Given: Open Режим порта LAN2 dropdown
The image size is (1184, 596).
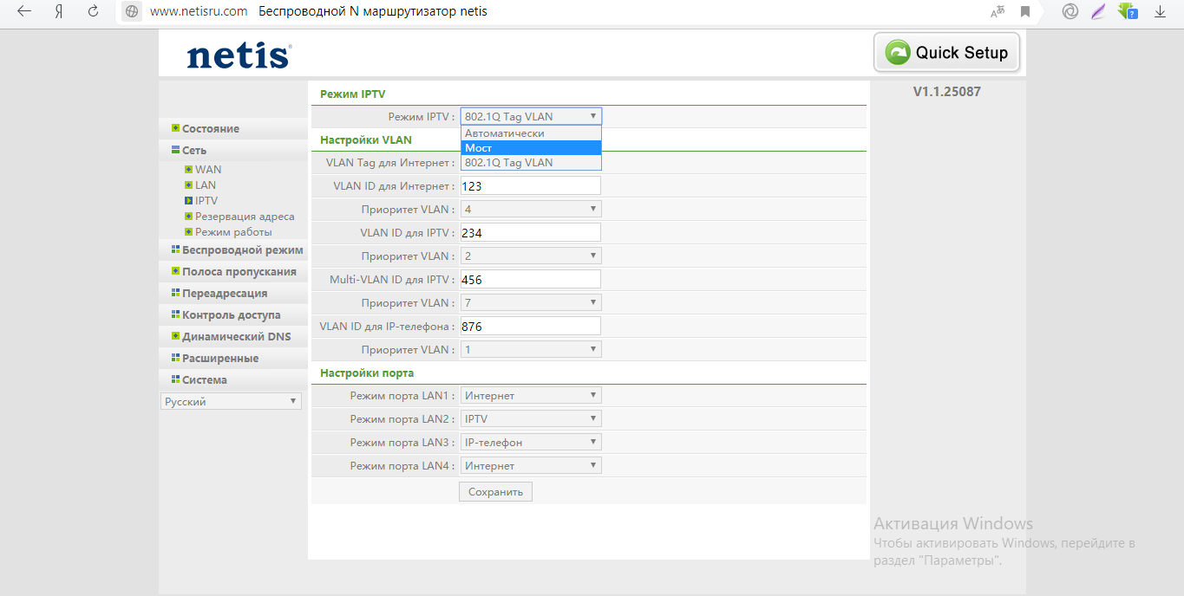Looking at the screenshot, I should tap(531, 418).
